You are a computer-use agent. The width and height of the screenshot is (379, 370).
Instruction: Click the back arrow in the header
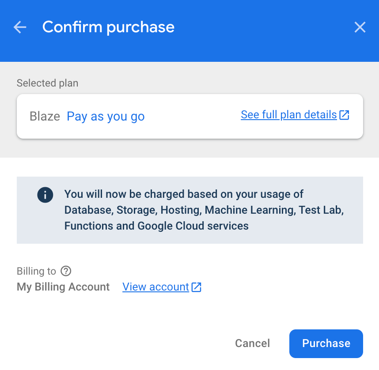point(19,27)
